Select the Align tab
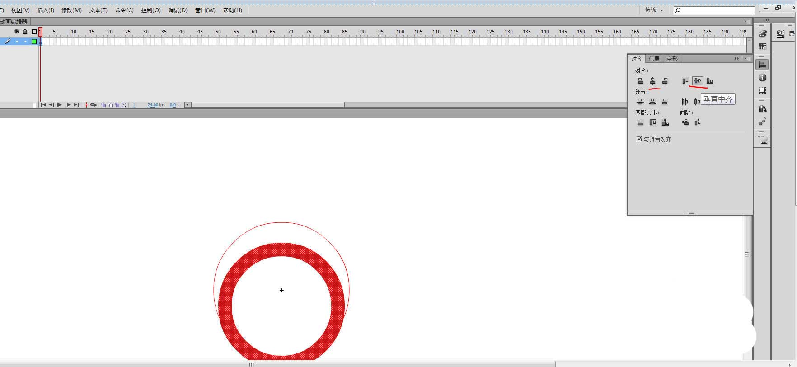The image size is (797, 367). 637,59
